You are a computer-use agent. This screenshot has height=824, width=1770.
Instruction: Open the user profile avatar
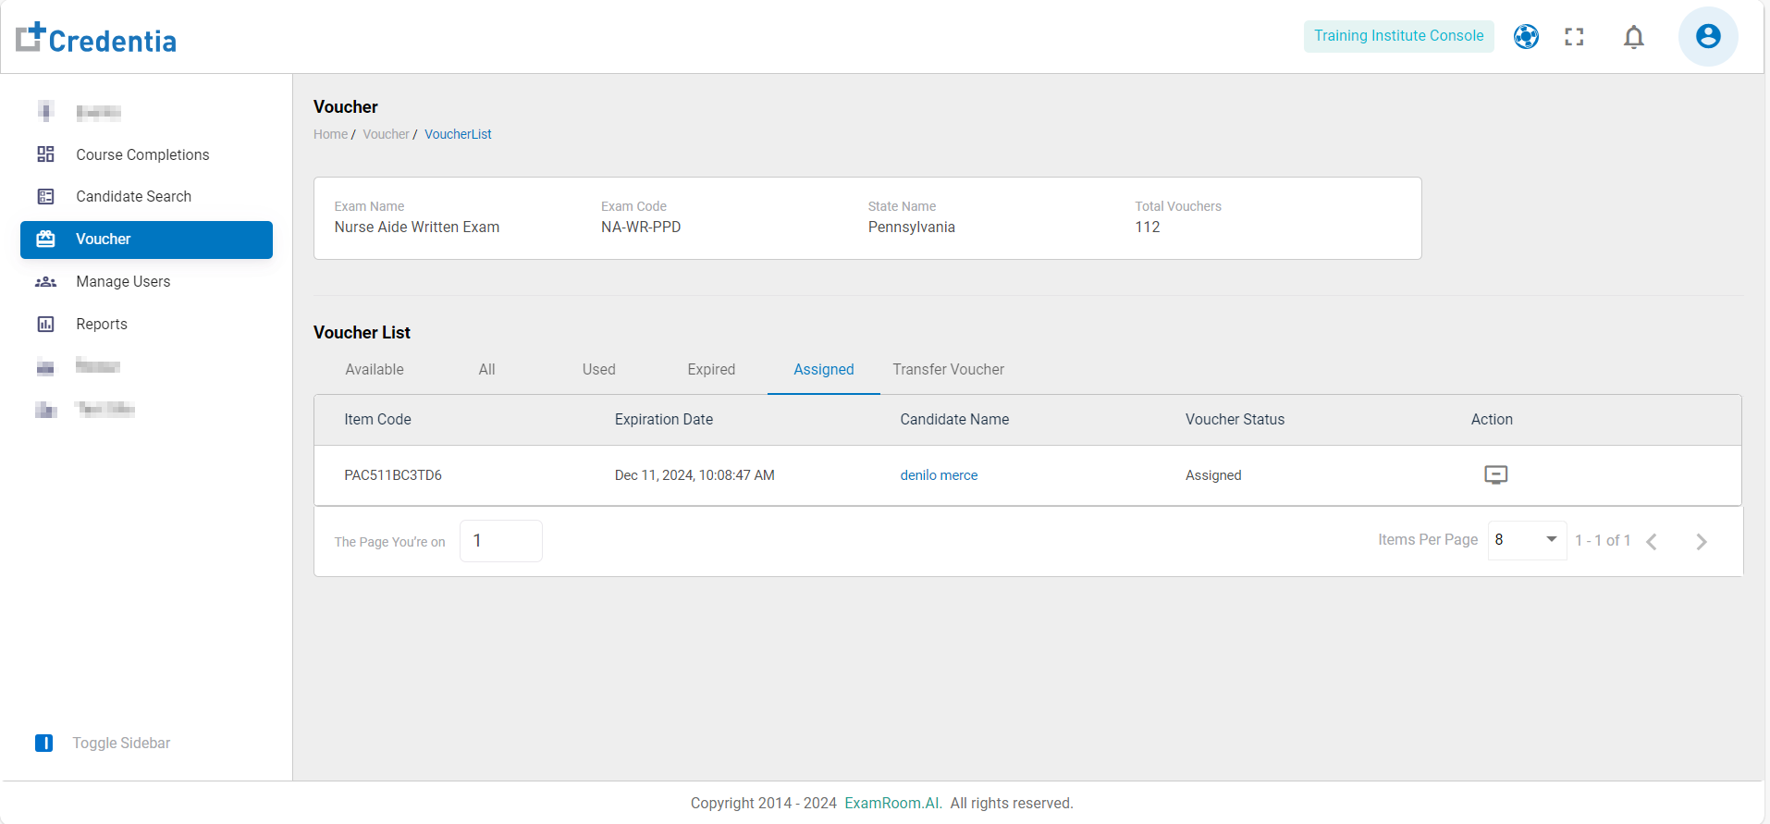click(1708, 36)
